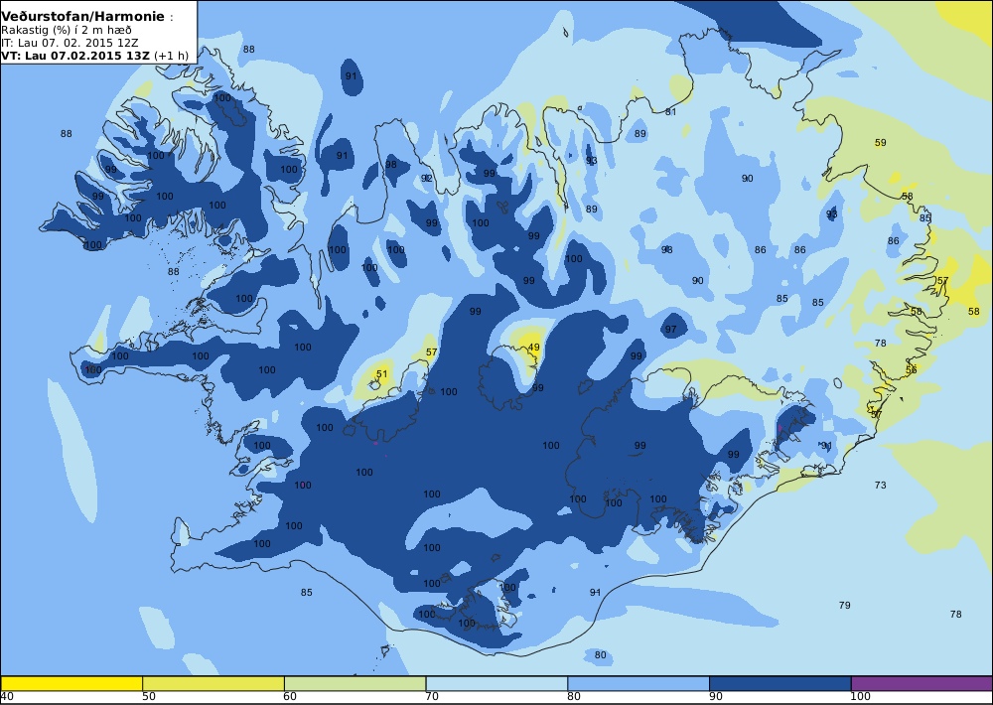Click the 'VT: Lau 07.02.2015 13Z' line
Viewport: 993px width, 705px height.
[x=75, y=55]
